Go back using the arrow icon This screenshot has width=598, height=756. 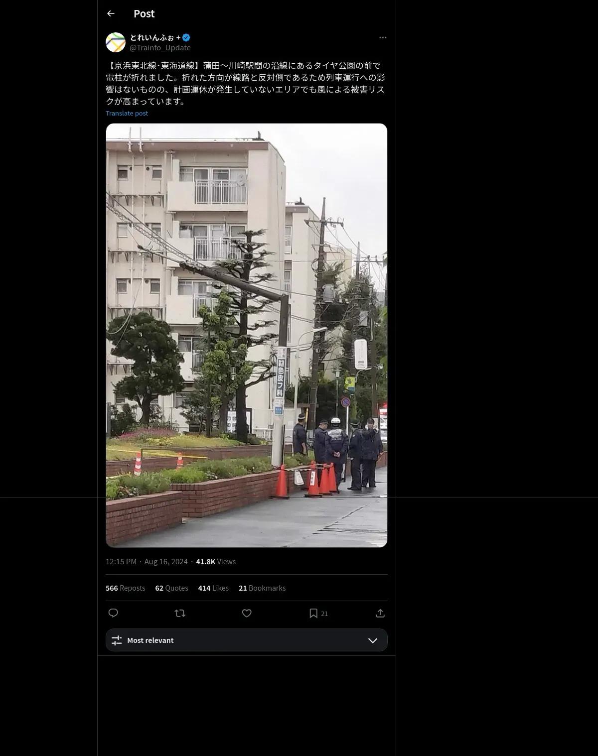pyautogui.click(x=111, y=13)
